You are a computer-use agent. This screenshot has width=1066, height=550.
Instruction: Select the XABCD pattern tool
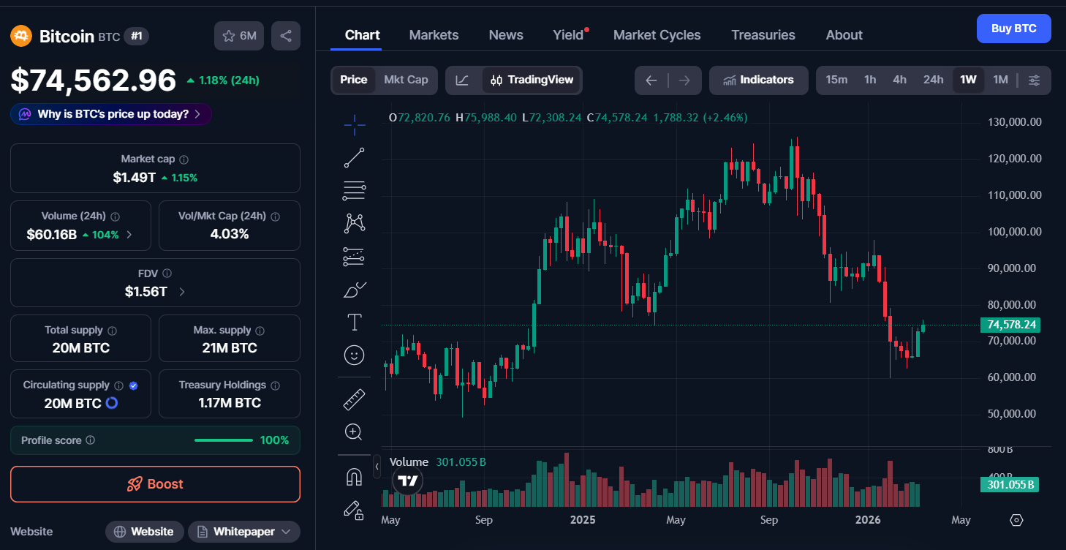pyautogui.click(x=355, y=223)
